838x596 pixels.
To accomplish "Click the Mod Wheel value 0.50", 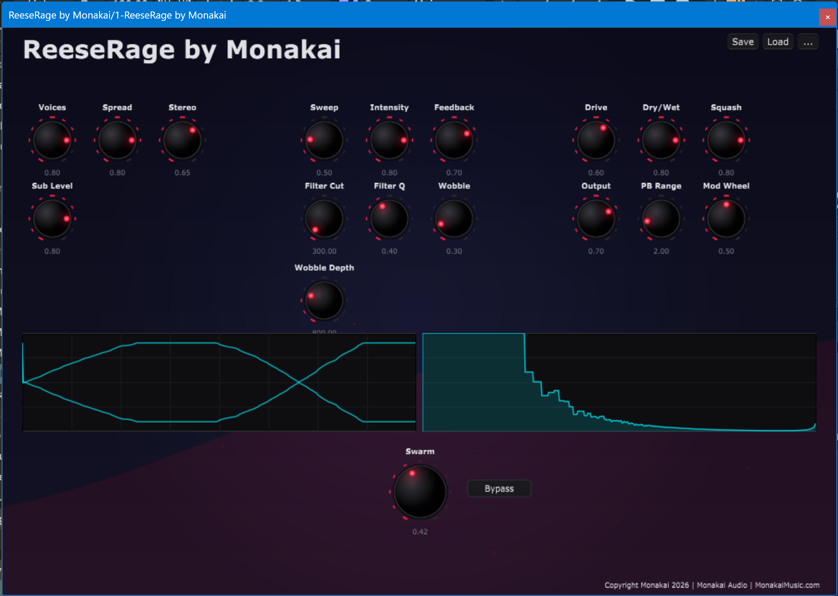I will tap(726, 251).
